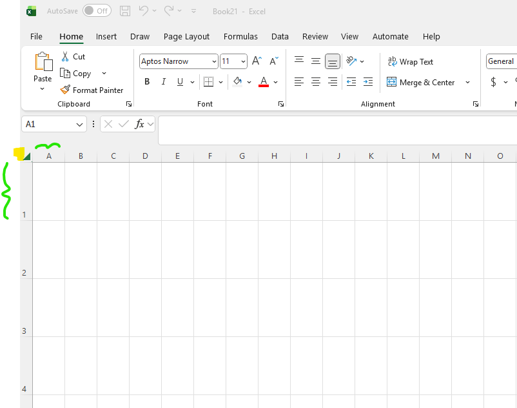Image resolution: width=517 pixels, height=408 pixels.
Task: Apply the red font color swatch
Action: 263,82
